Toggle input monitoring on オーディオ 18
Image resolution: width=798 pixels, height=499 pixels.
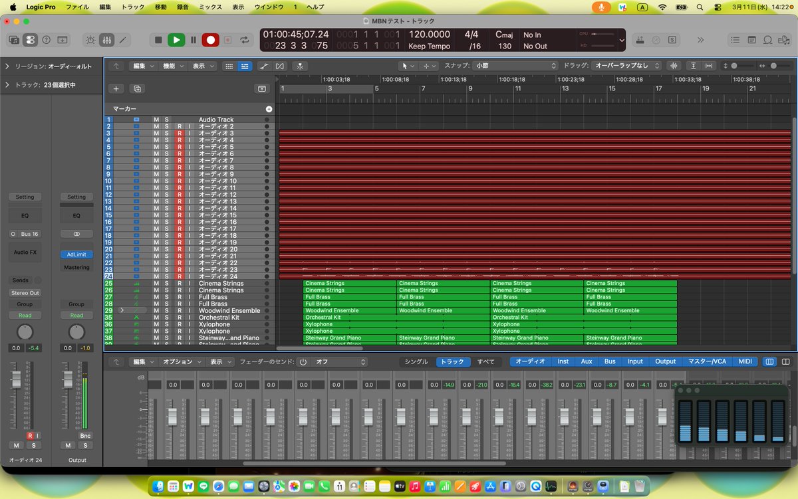point(189,236)
